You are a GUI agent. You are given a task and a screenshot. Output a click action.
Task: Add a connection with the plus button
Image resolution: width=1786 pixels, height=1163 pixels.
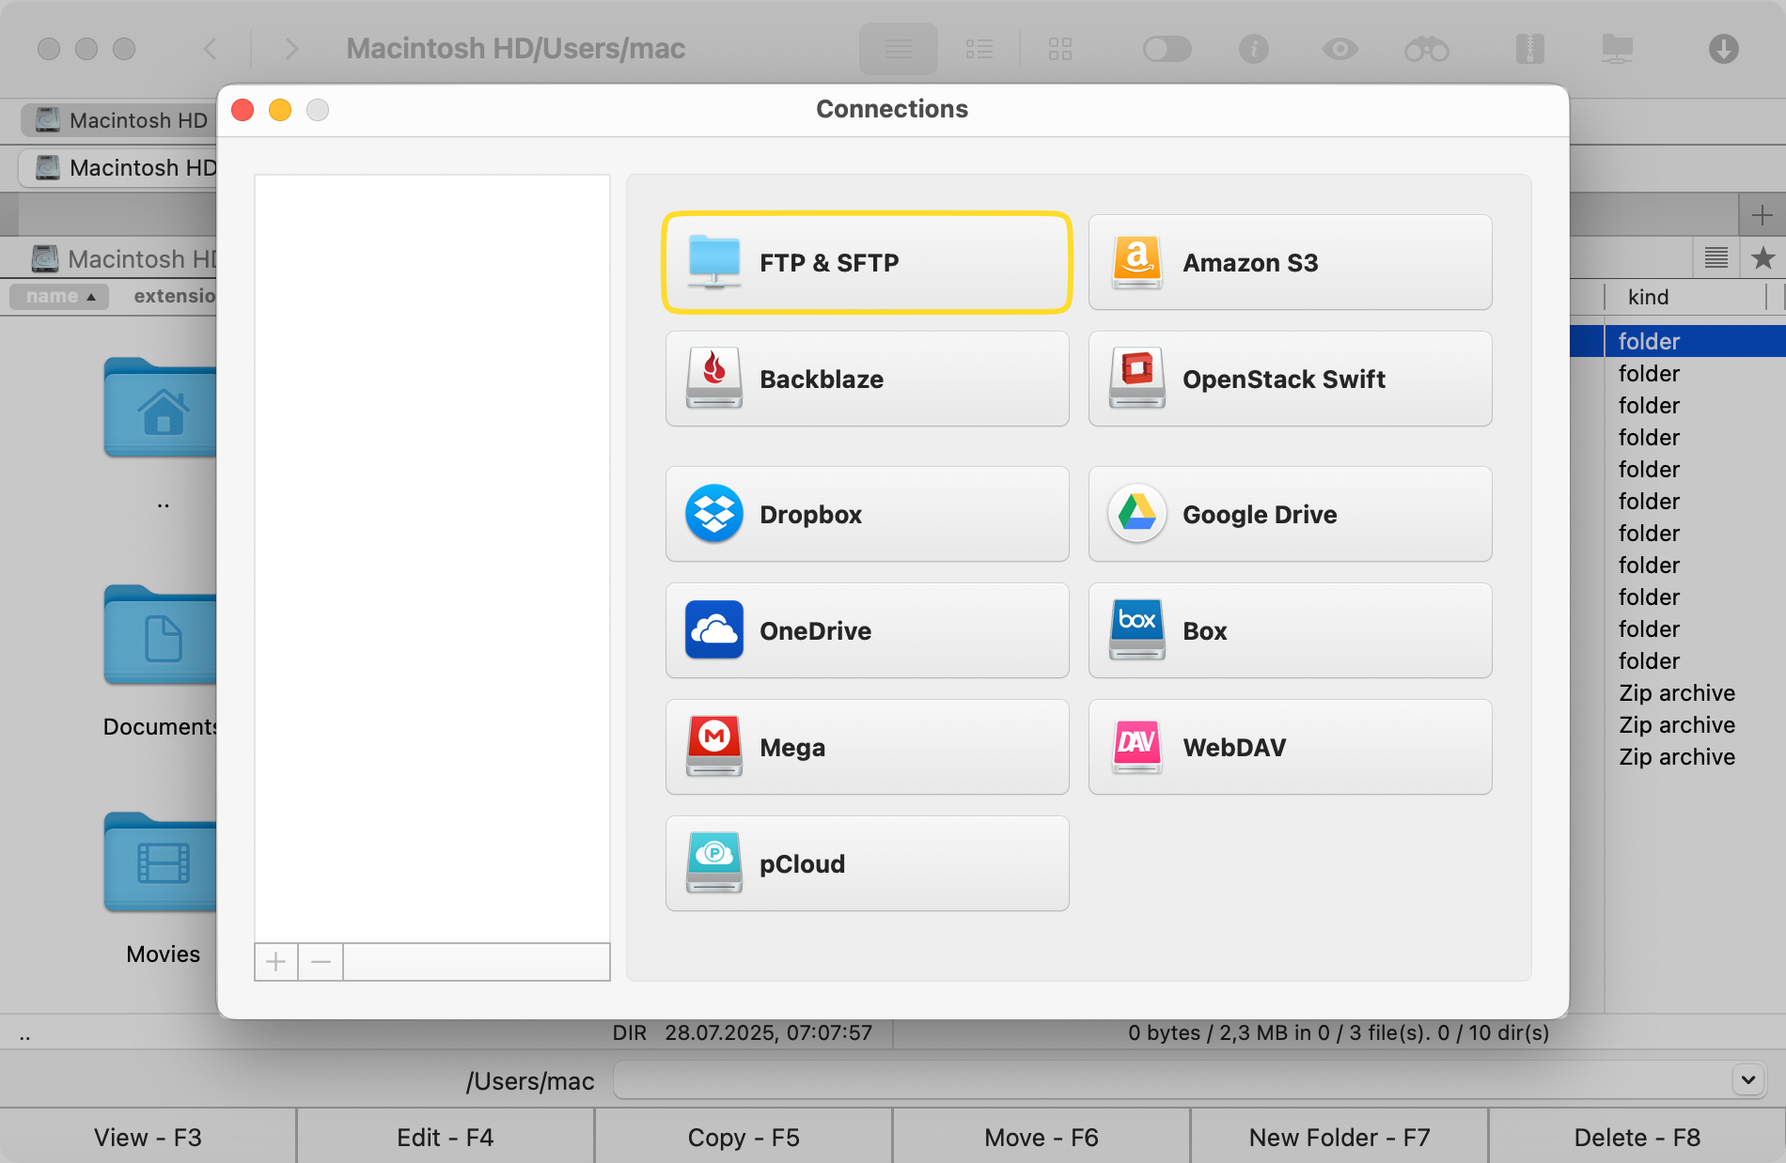click(275, 962)
